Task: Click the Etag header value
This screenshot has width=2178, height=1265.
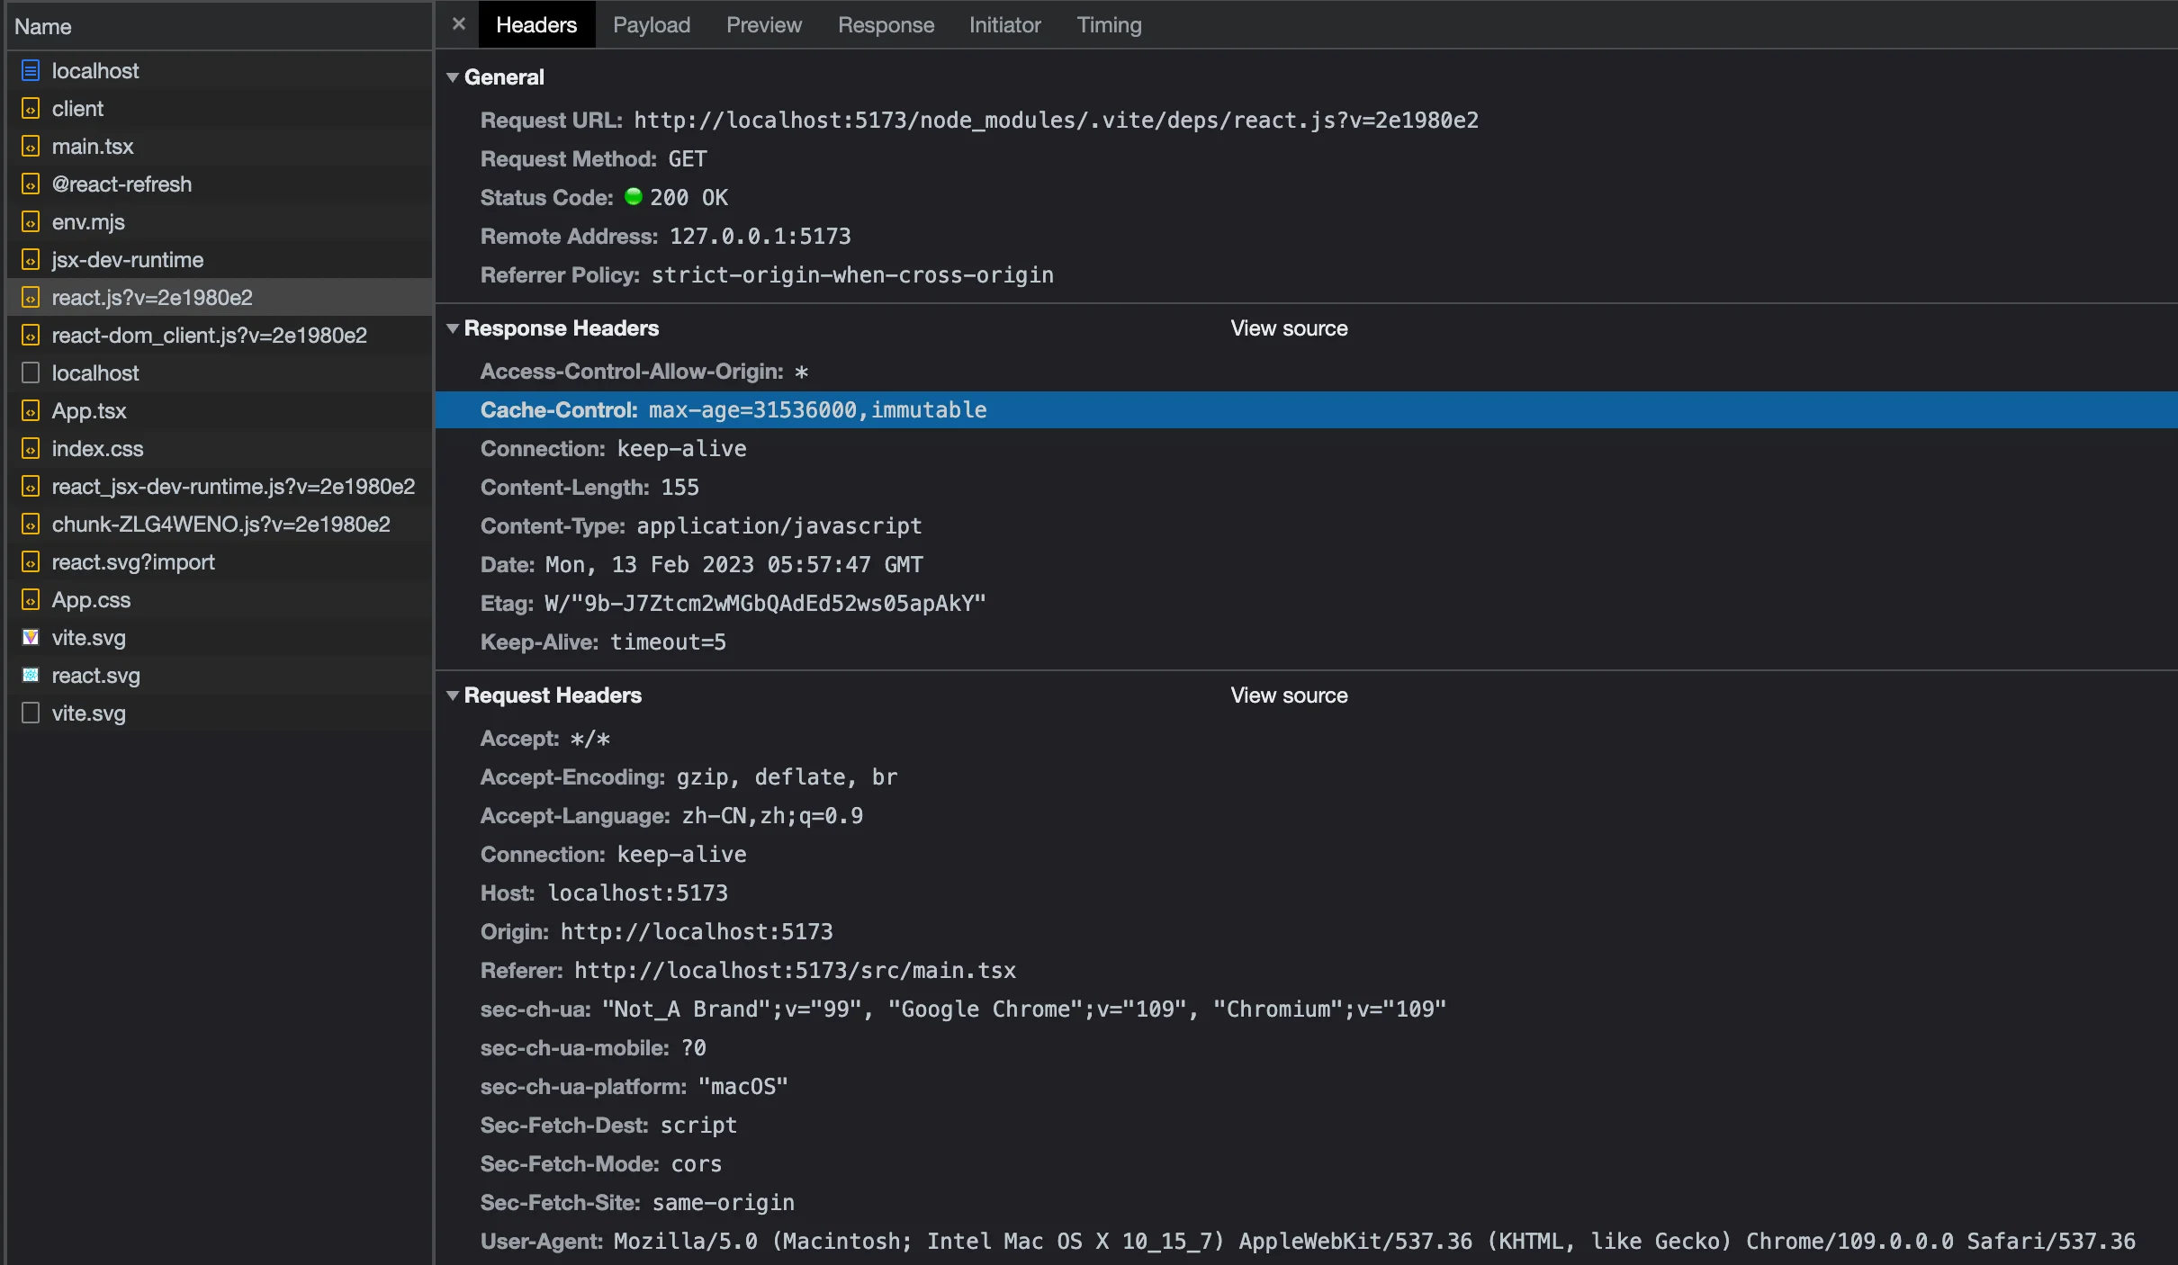Action: [x=765, y=603]
